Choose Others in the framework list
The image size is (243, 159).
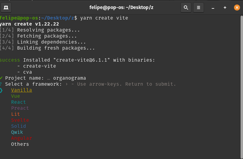point(20,144)
